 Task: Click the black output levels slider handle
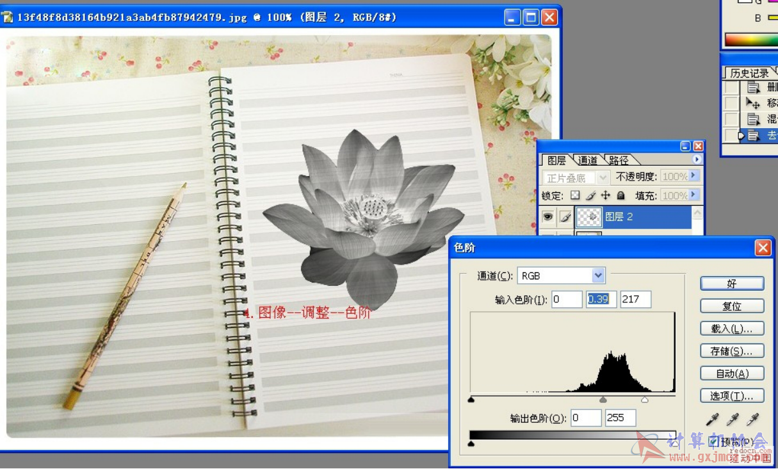click(471, 443)
